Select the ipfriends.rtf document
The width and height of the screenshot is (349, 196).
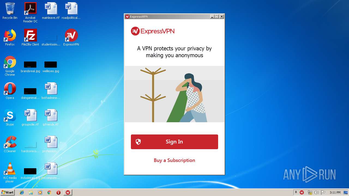51,118
